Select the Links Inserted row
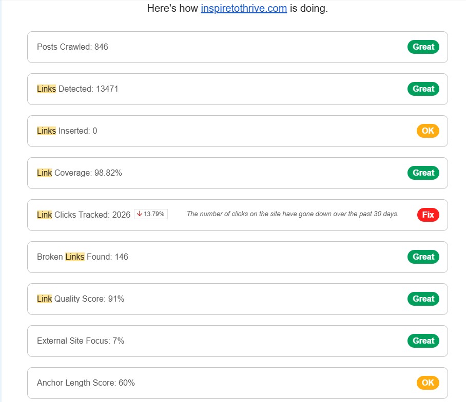 point(236,131)
